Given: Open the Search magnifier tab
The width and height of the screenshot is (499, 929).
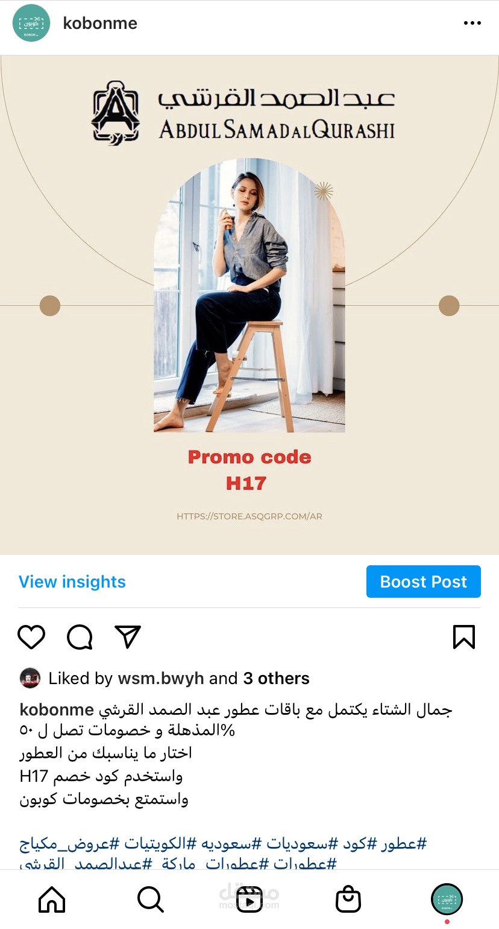Looking at the screenshot, I should pos(150,900).
